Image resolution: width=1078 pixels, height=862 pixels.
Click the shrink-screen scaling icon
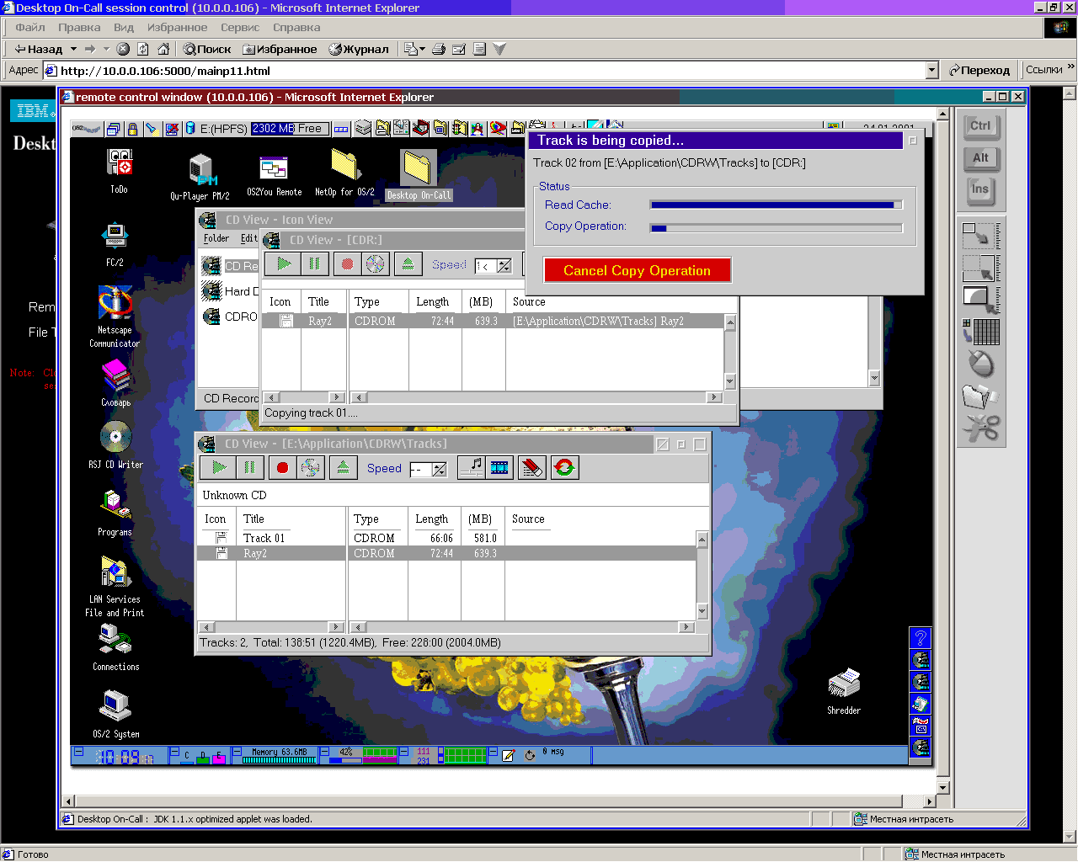tap(981, 234)
